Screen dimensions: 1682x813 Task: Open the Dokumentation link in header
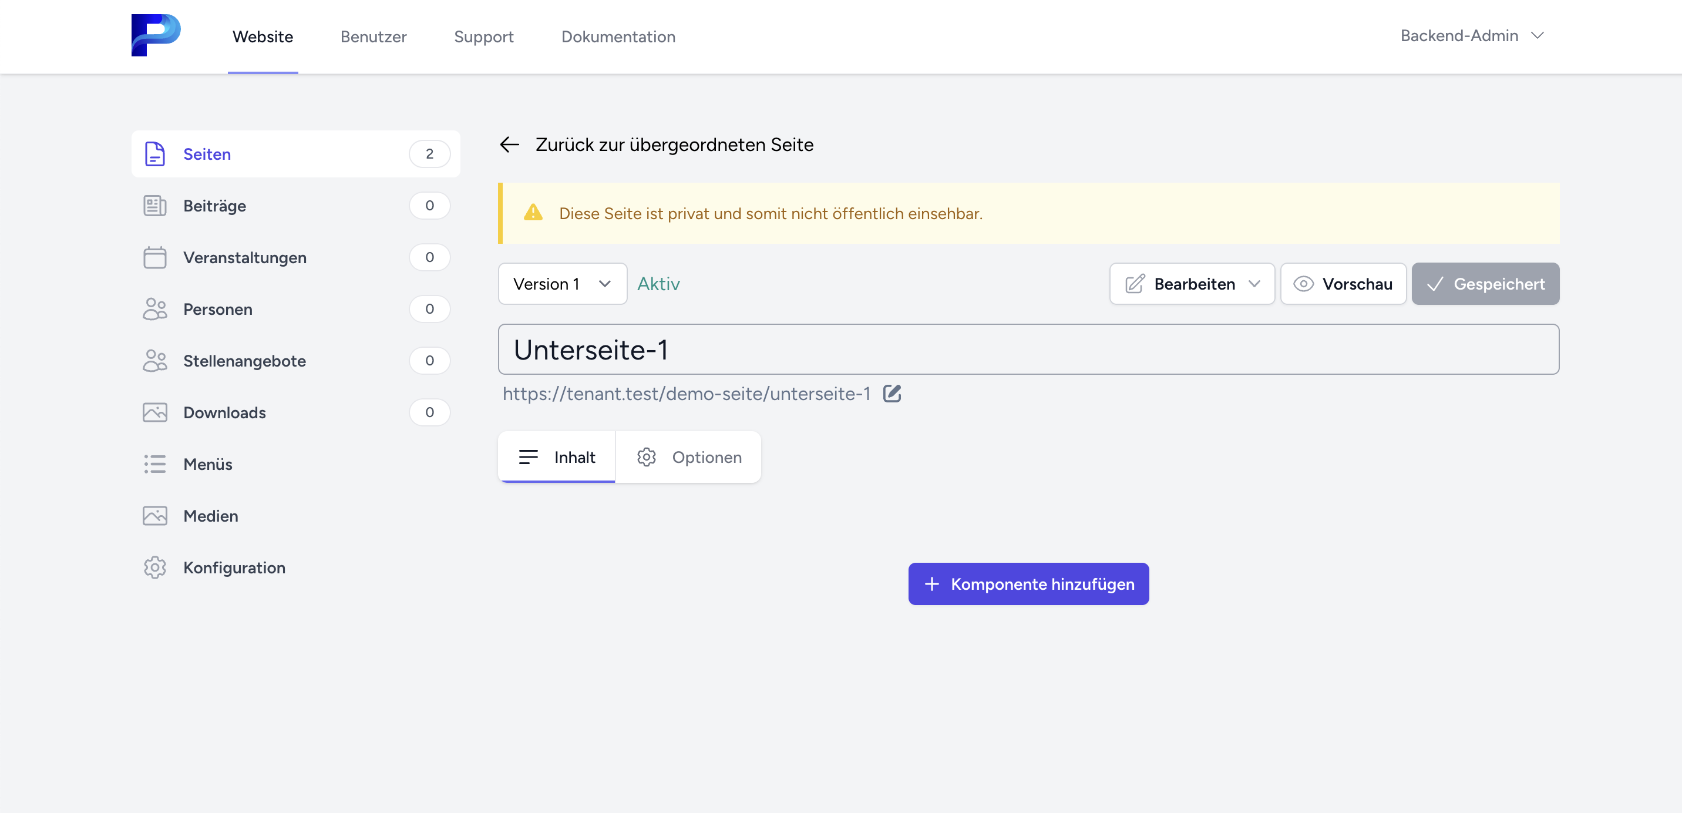pyautogui.click(x=618, y=36)
